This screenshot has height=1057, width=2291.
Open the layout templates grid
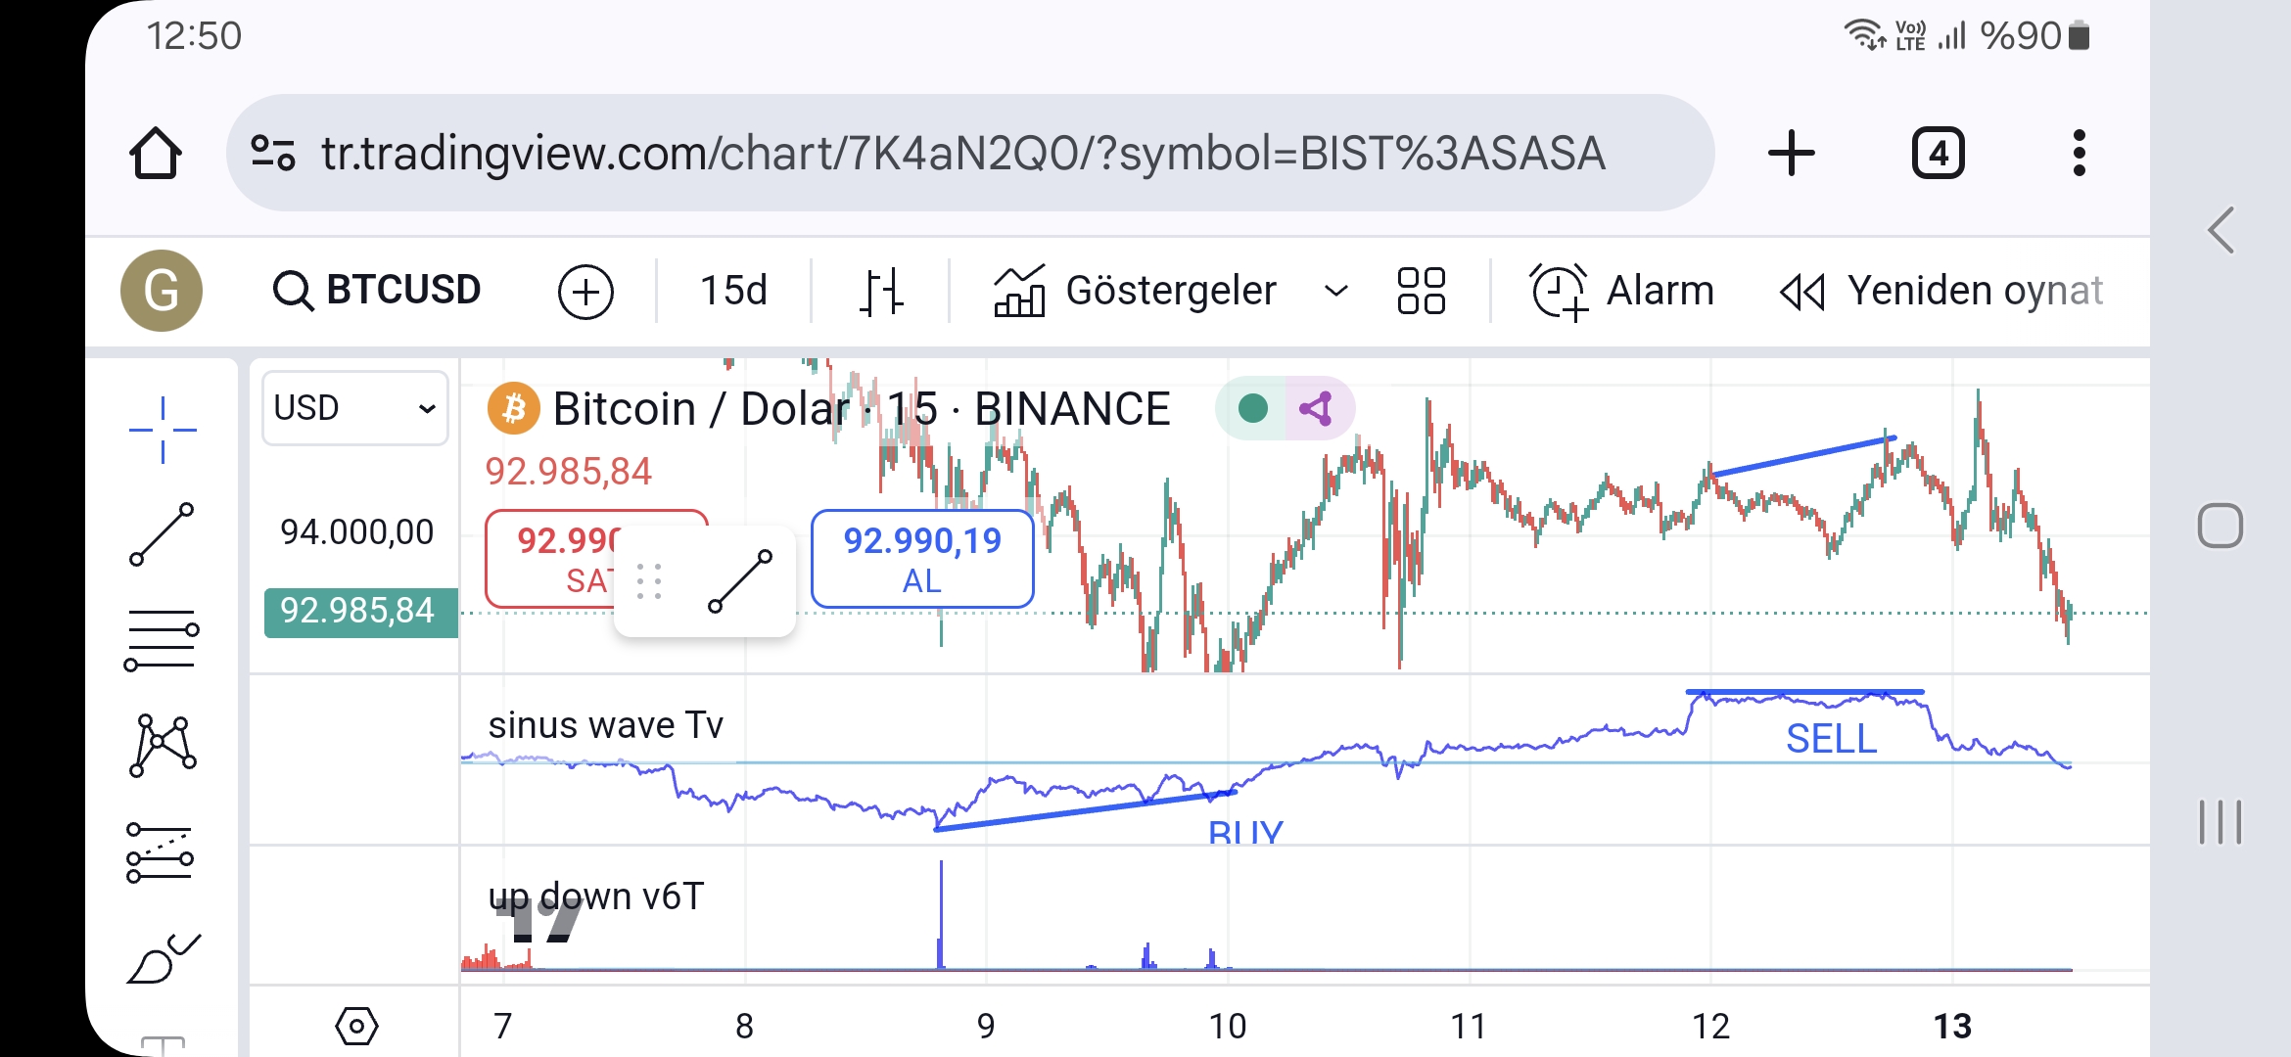click(x=1421, y=291)
